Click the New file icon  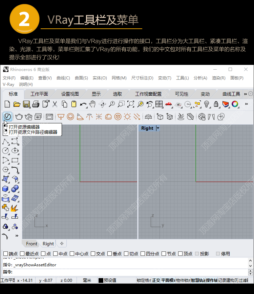(x=7, y=104)
